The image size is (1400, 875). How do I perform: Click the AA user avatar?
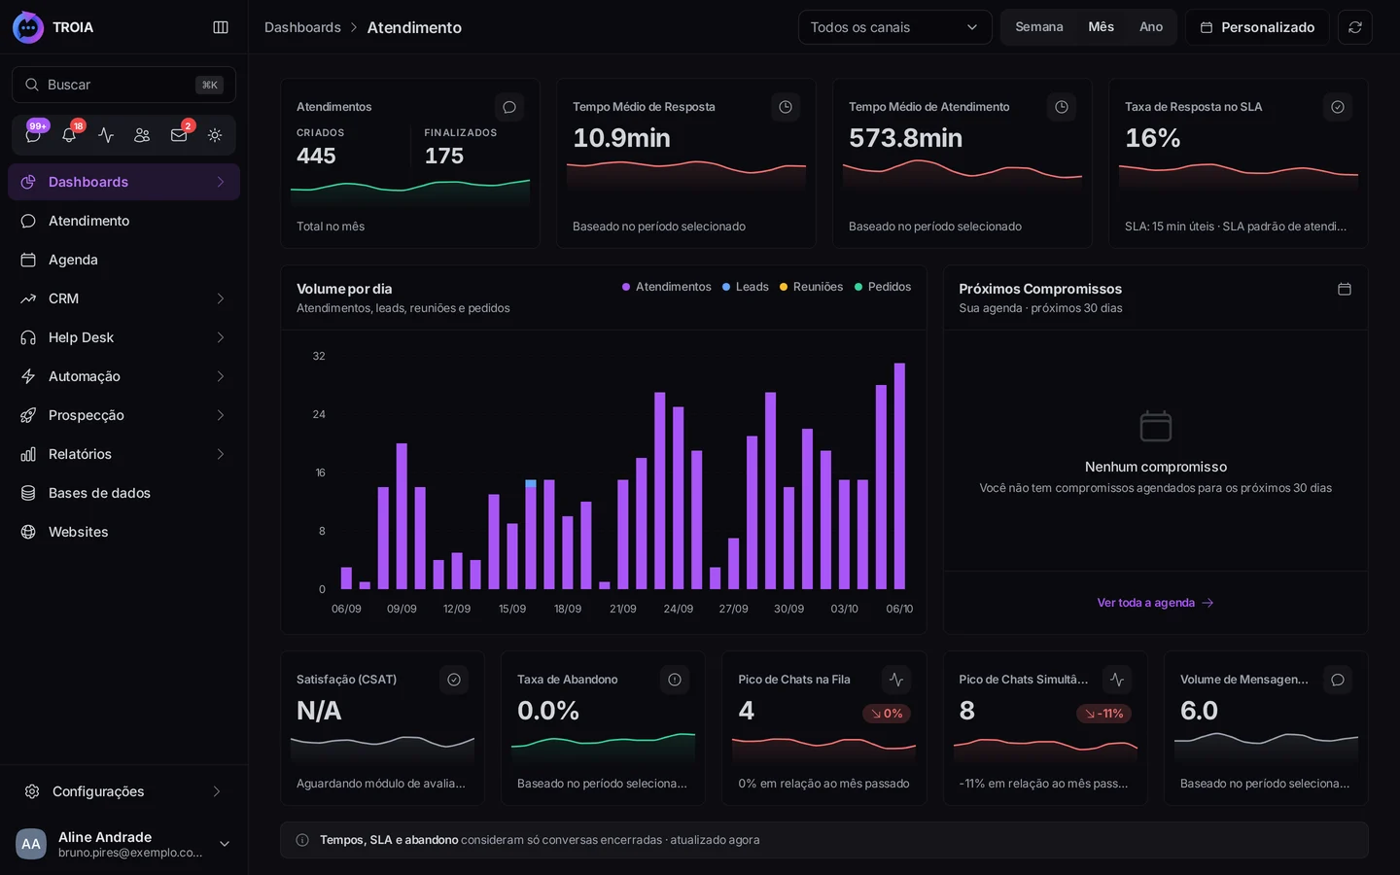pos(31,844)
